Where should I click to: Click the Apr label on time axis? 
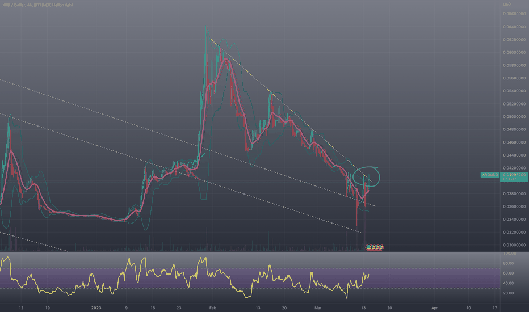(x=435, y=307)
